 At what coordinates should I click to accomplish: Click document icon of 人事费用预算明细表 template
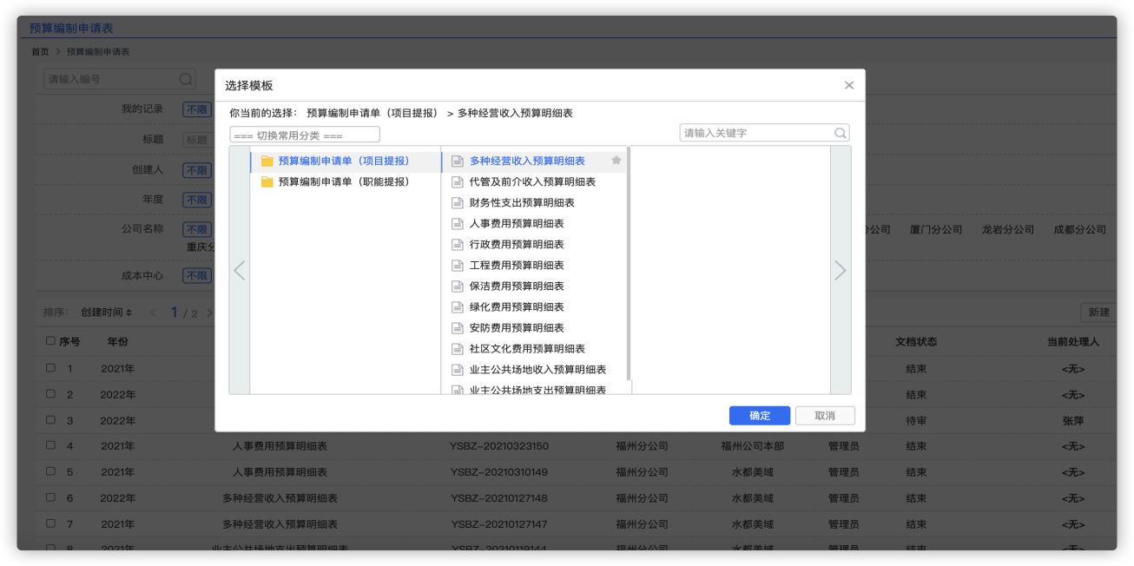coord(458,224)
